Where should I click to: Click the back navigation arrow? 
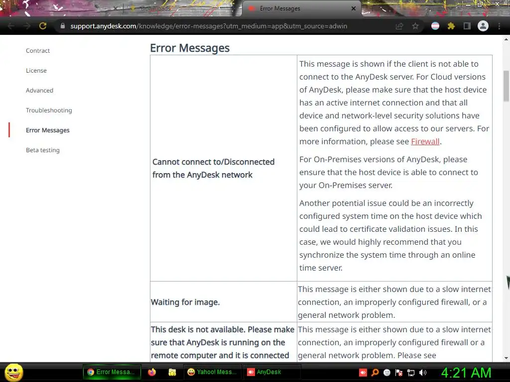(11, 26)
